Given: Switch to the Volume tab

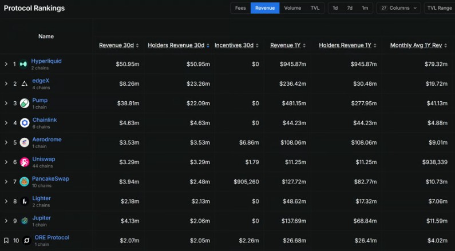Looking at the screenshot, I should (292, 8).
